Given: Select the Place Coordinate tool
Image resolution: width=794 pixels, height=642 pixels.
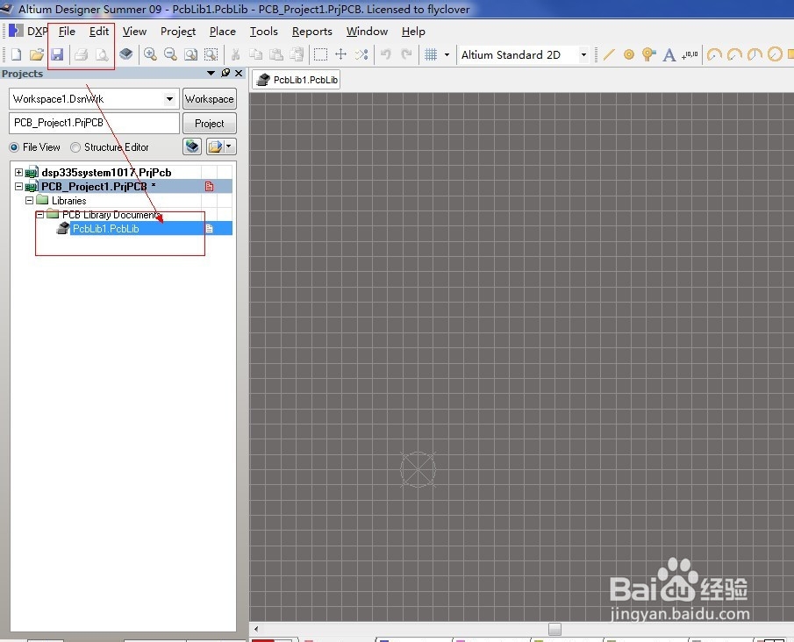Looking at the screenshot, I should (x=690, y=54).
